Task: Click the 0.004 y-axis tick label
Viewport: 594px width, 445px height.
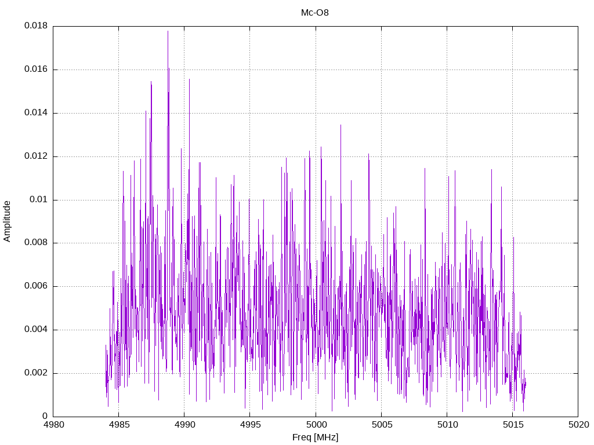Action: click(x=36, y=329)
